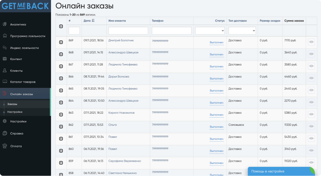The height and width of the screenshot is (176, 321).
Task: Open Клиенты using the person icon
Action: (5, 70)
